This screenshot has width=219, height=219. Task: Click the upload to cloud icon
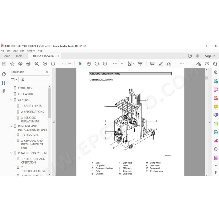point(20,64)
